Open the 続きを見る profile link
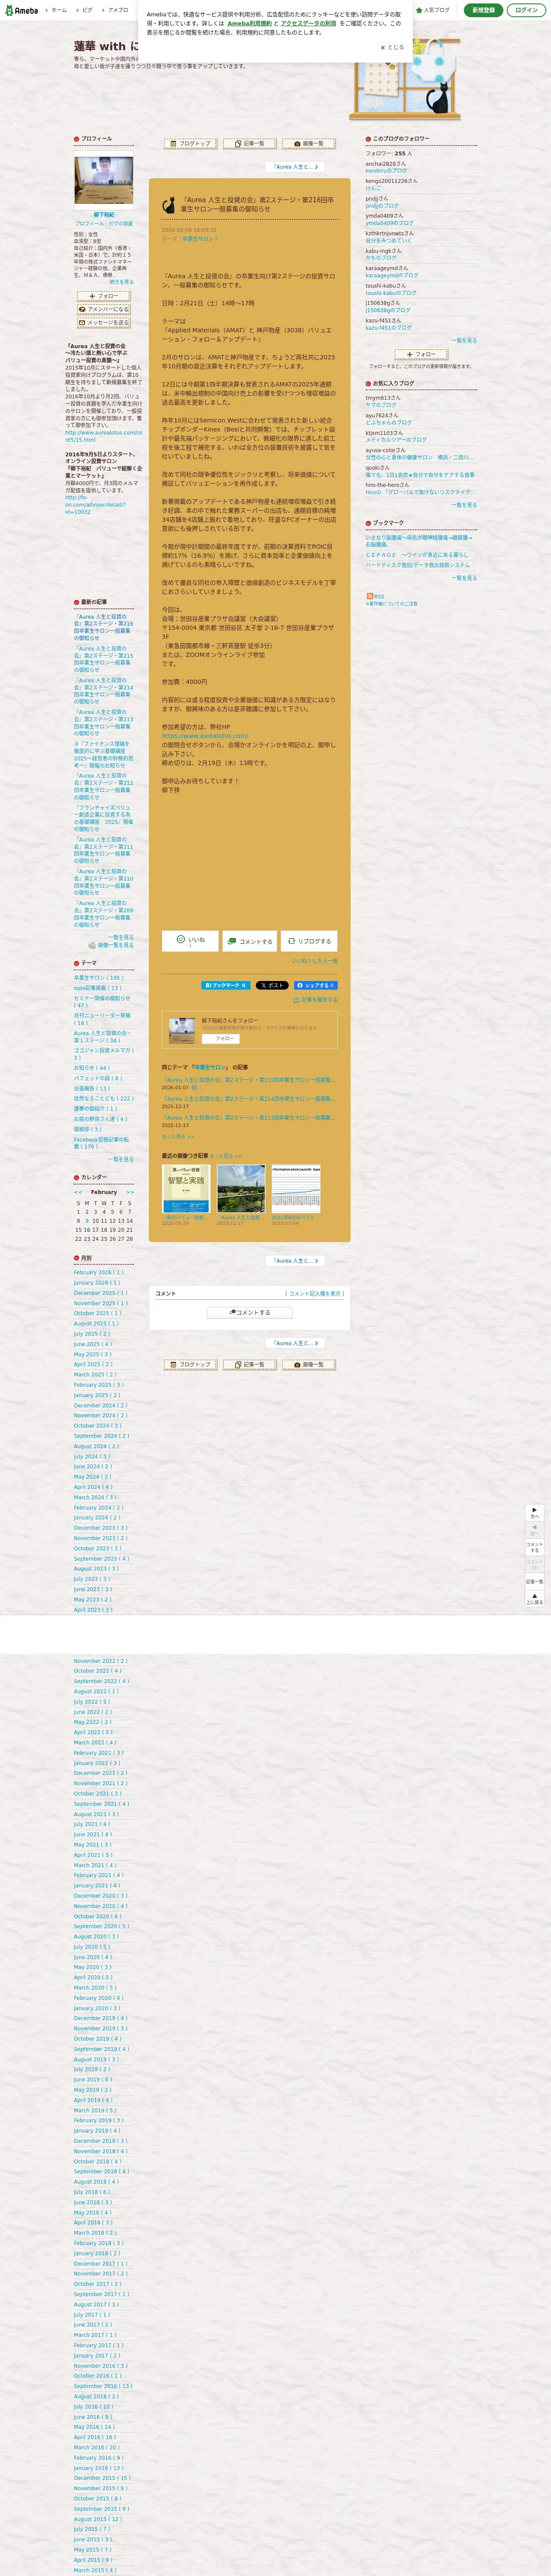 (121, 282)
